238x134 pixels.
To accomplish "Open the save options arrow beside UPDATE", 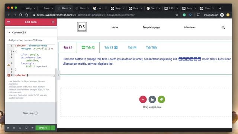I will pos(53,128).
